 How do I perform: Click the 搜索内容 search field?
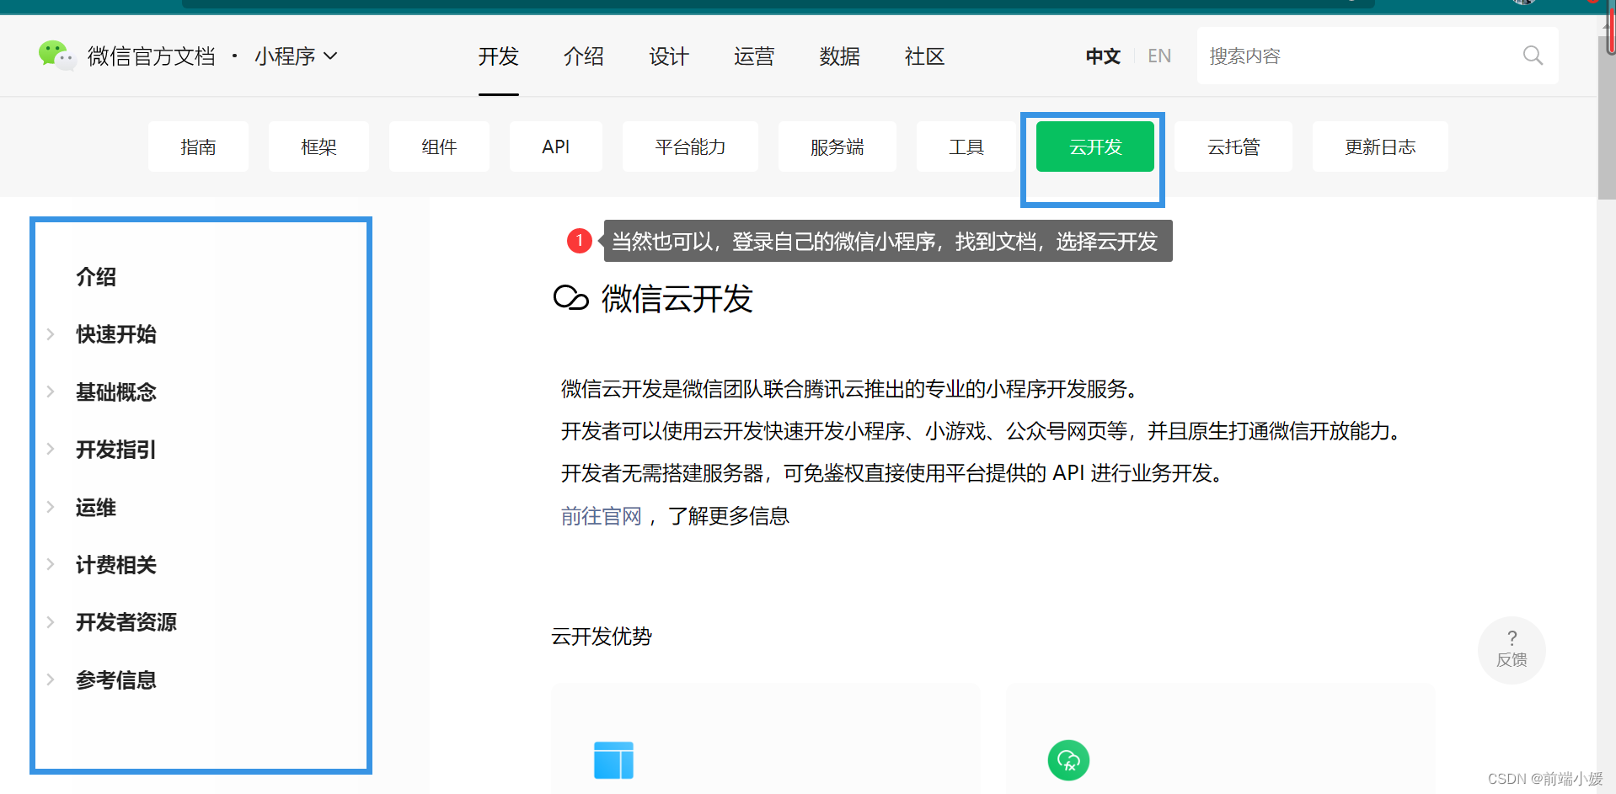click(x=1378, y=56)
